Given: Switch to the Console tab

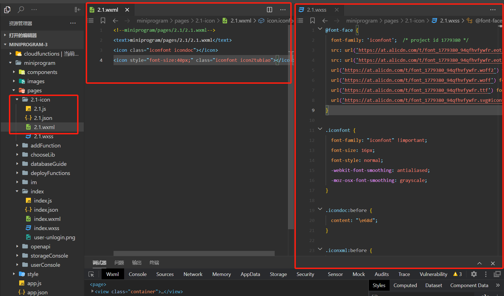Looking at the screenshot, I should tap(137, 274).
